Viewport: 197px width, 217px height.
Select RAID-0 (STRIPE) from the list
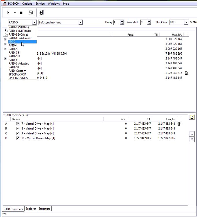click(22, 27)
